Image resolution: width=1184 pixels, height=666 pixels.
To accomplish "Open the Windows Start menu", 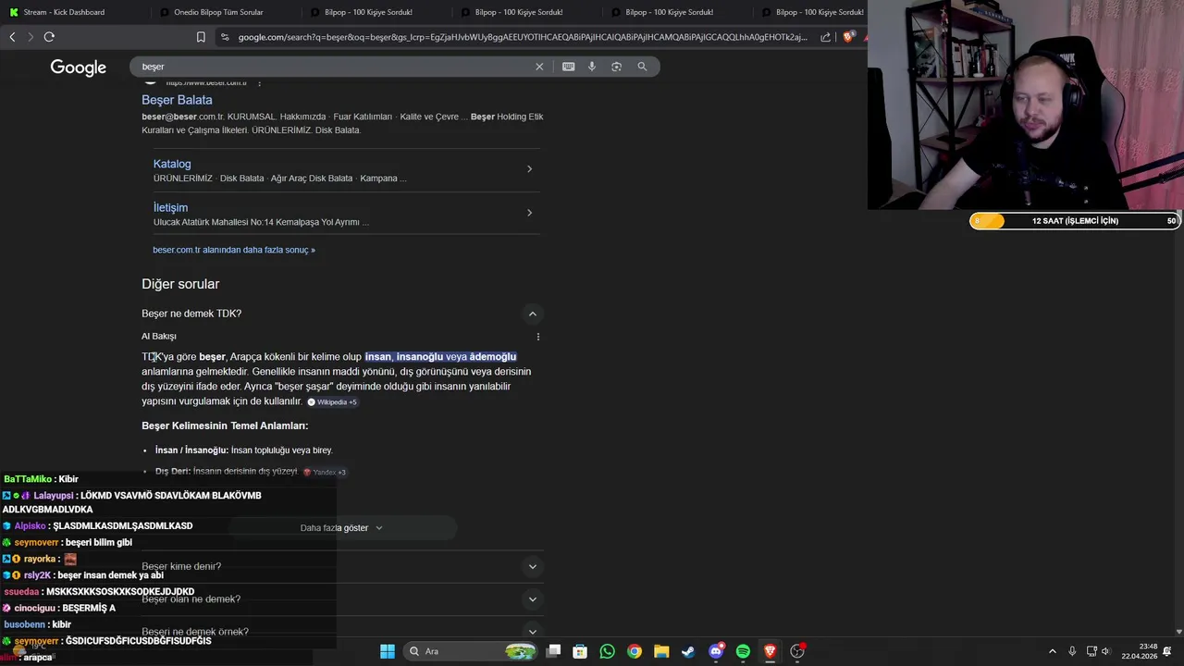I will pyautogui.click(x=388, y=651).
